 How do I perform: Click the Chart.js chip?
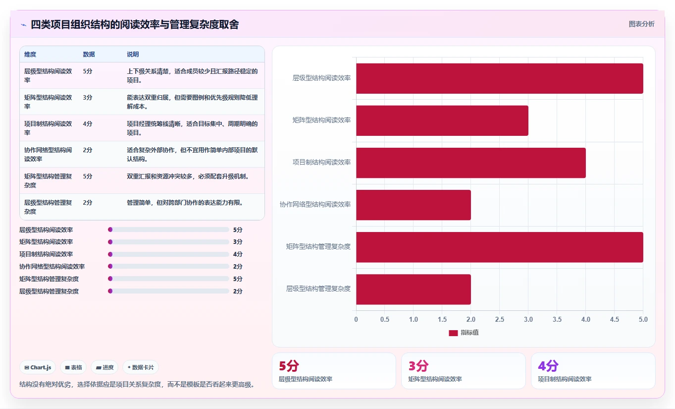tap(38, 367)
